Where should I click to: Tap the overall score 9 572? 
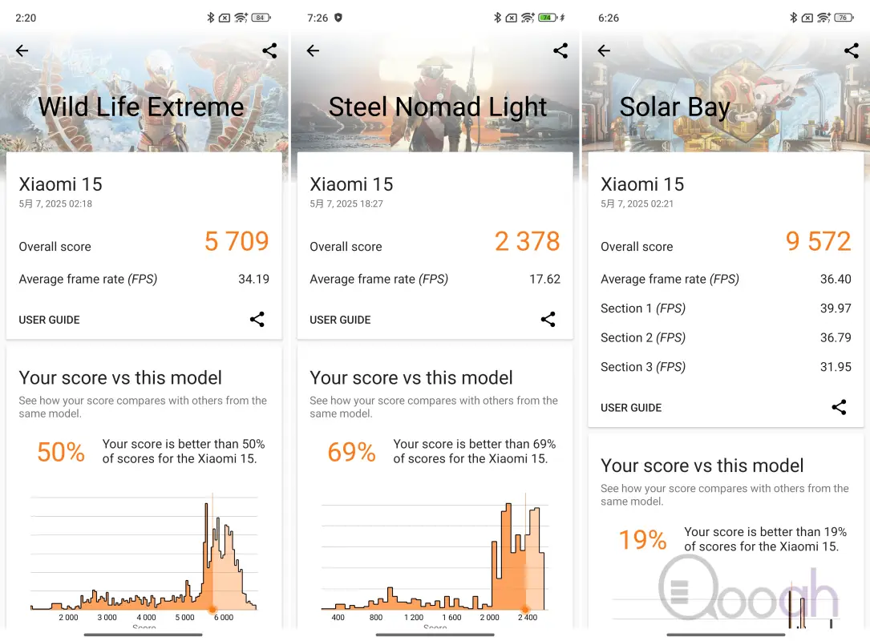point(818,241)
